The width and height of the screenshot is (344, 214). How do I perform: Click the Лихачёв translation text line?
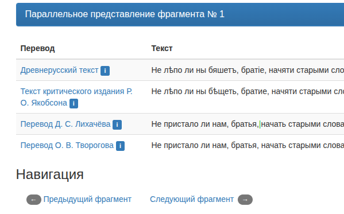coord(248,124)
